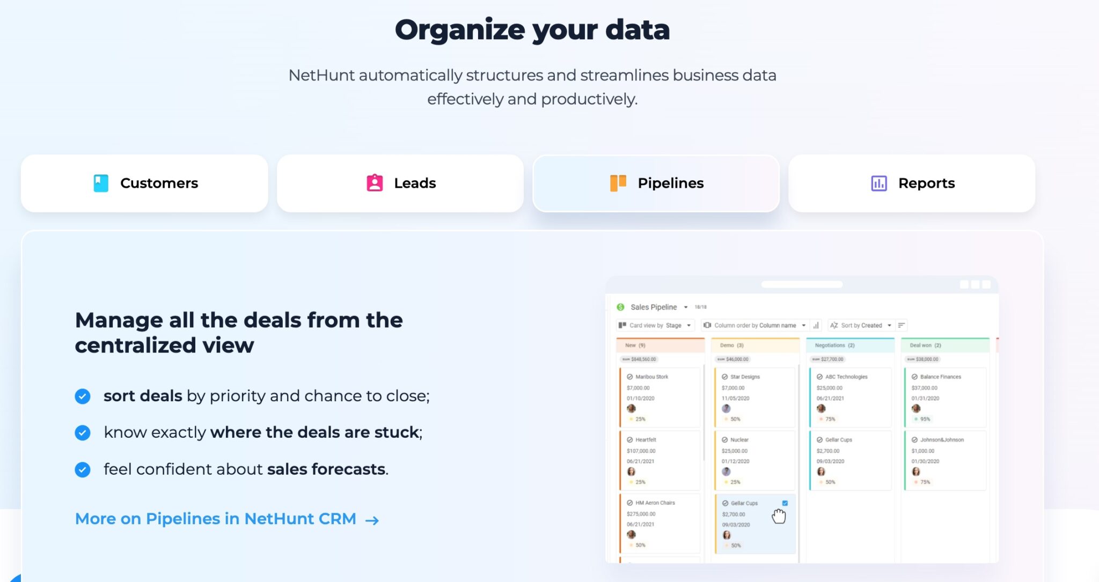Open the Sort by Created dropdown
Viewport: 1099px width, 582px height.
pyautogui.click(x=889, y=325)
